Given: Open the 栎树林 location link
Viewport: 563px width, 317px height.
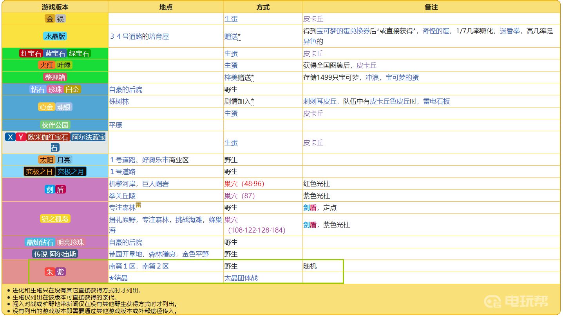Looking at the screenshot, I should (119, 101).
